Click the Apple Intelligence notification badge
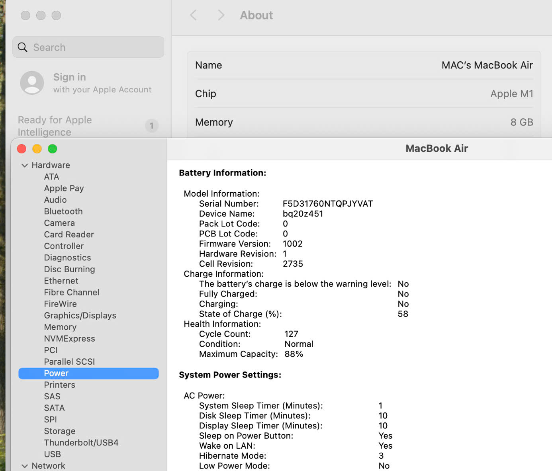 coord(151,126)
